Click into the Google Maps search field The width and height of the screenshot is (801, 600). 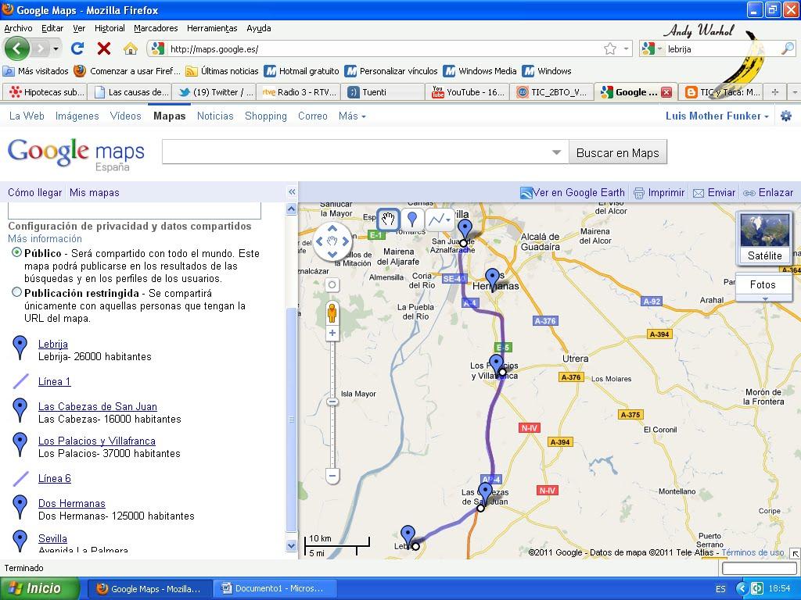pos(357,152)
